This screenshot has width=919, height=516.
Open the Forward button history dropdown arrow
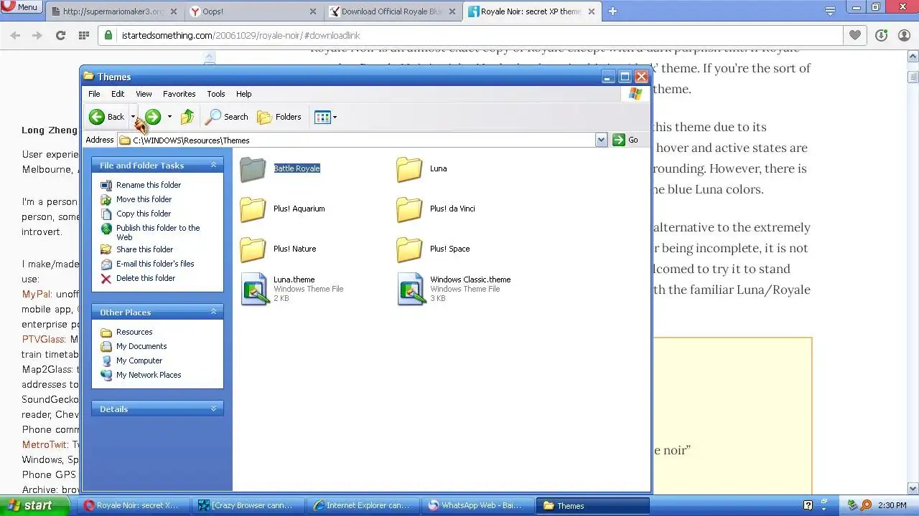pyautogui.click(x=169, y=117)
